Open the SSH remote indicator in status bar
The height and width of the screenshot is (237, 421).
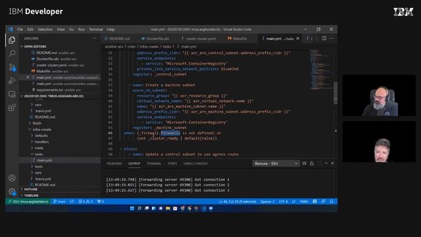(x=28, y=201)
